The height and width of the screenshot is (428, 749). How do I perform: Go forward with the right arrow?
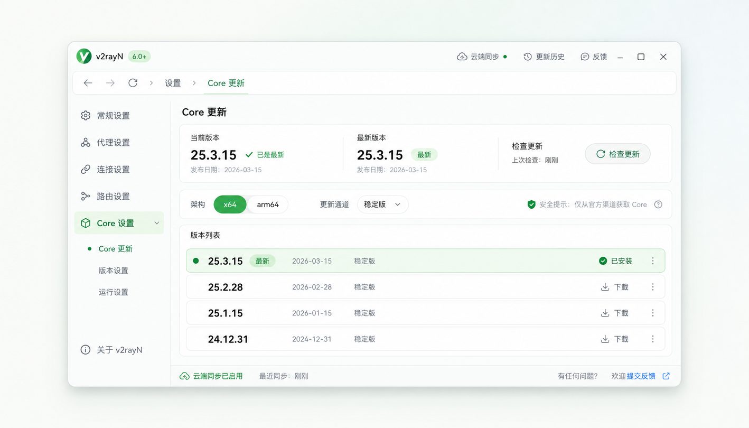pyautogui.click(x=110, y=83)
